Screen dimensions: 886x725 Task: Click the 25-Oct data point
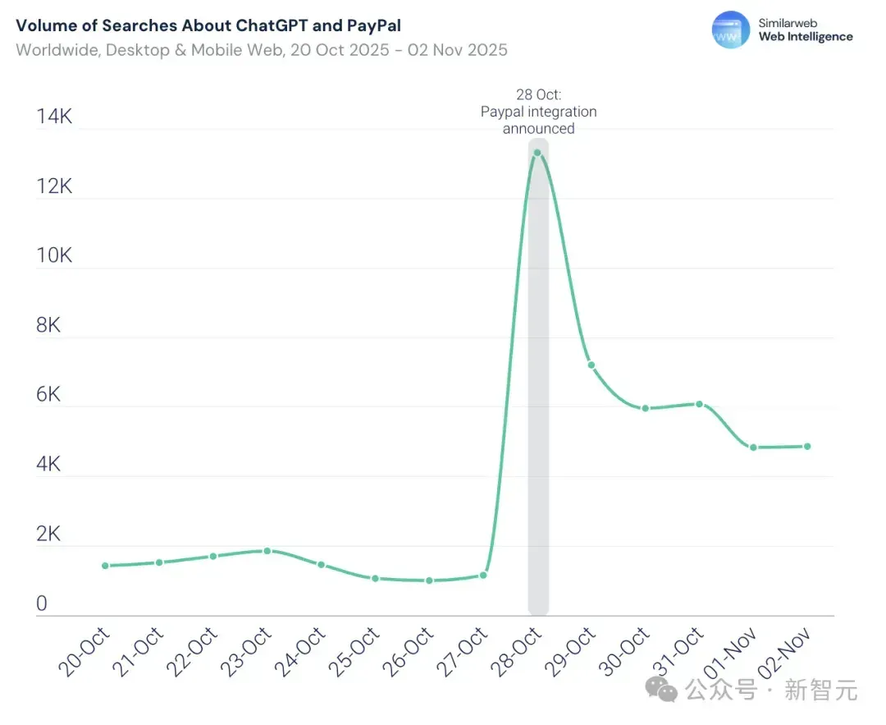(375, 578)
